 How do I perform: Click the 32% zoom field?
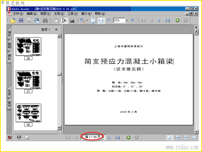click(119, 20)
